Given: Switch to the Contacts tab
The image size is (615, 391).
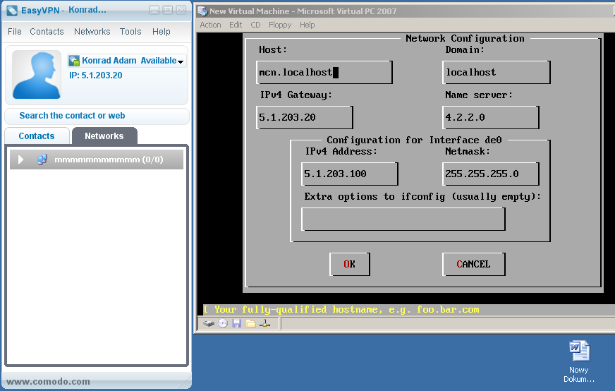Looking at the screenshot, I should point(37,136).
